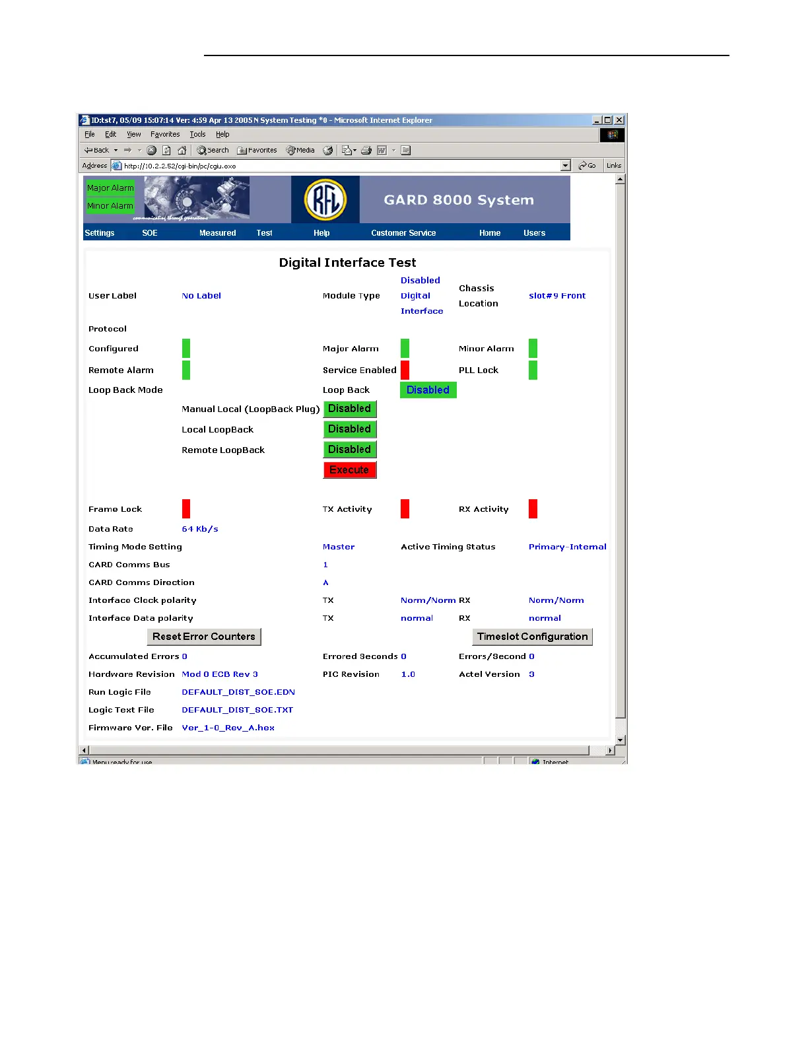Open the Back history dropdown arrow
Viewport: 808px width, 1046px height.
pos(116,151)
